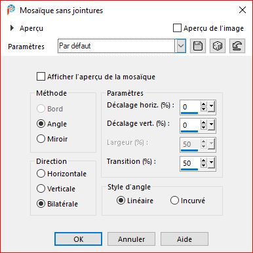This screenshot has height=253, width=253.
Task: Open the Transition slider dropdown arrow
Action: click(x=211, y=163)
